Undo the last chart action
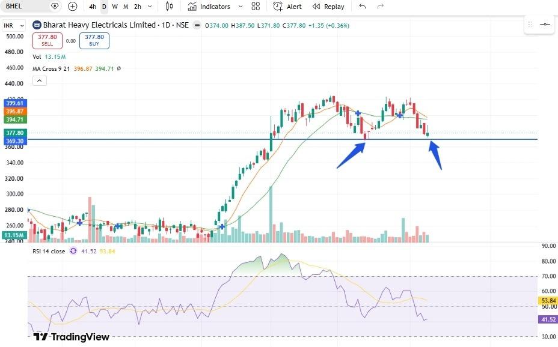Screen dimensions: 558x347 362,7
